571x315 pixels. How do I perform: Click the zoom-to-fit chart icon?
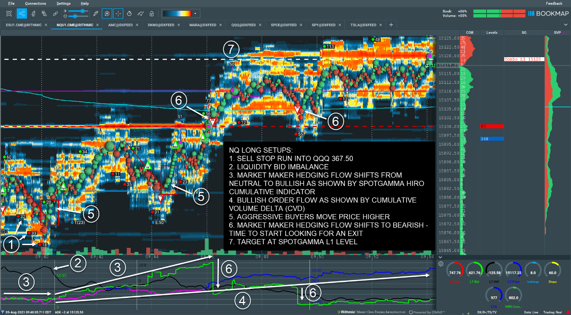click(9, 14)
